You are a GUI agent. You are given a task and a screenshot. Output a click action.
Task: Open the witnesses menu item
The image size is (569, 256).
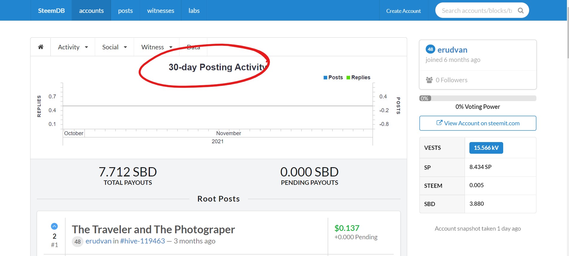pyautogui.click(x=160, y=10)
